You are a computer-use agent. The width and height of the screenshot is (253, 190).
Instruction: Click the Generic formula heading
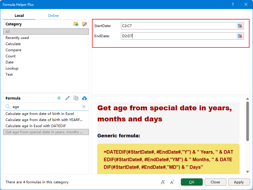point(119,136)
